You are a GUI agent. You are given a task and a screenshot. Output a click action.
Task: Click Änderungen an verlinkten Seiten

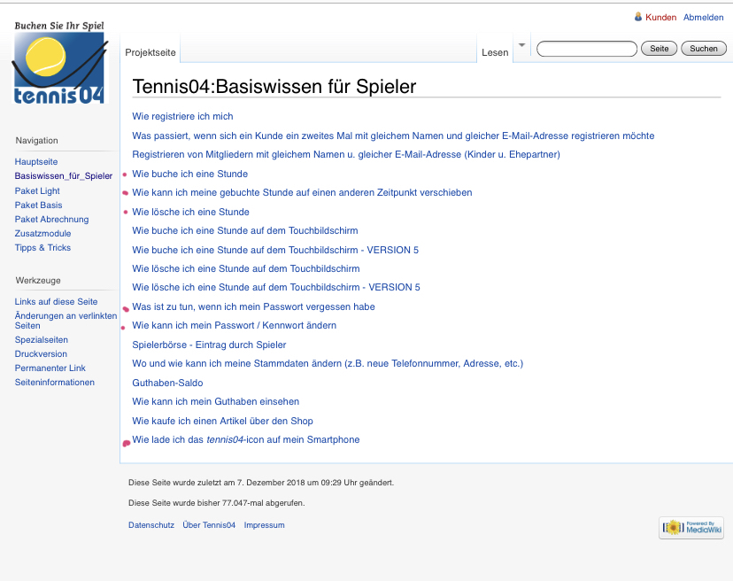pos(66,321)
